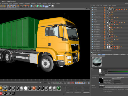
Task: Expand the spring object tree node
Action: coord(91,19)
